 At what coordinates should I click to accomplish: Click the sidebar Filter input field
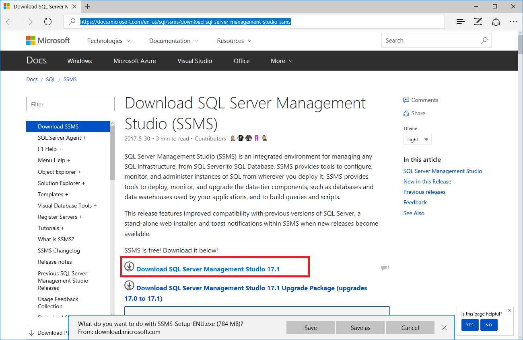point(70,104)
